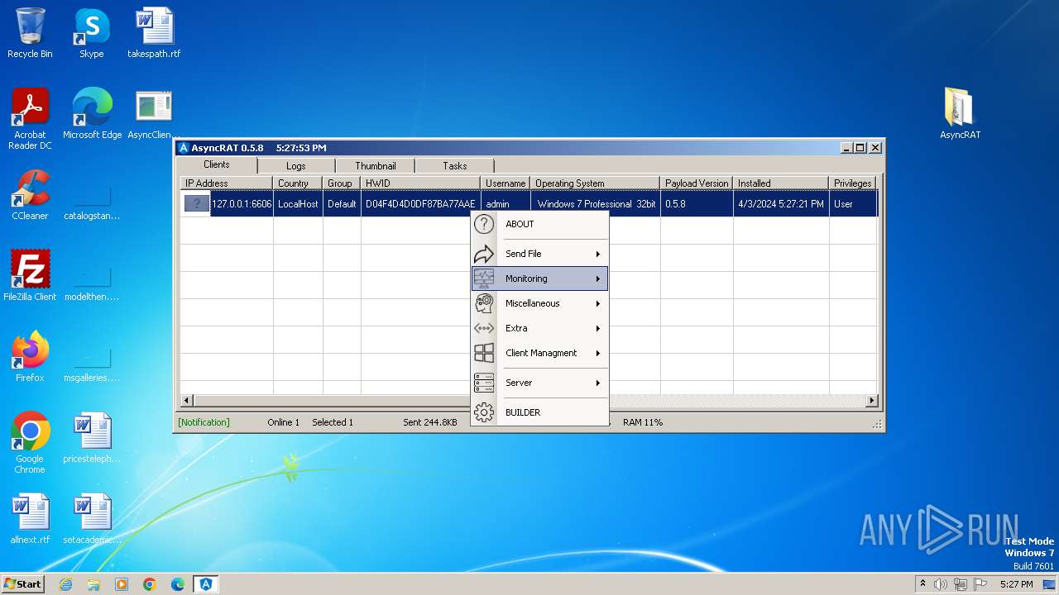The width and height of the screenshot is (1059, 595).
Task: Switch to the Clients tab
Action: click(217, 164)
